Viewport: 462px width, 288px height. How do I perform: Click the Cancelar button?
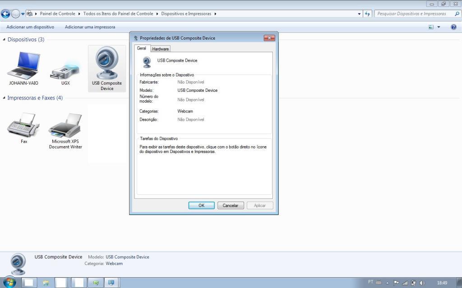(231, 205)
